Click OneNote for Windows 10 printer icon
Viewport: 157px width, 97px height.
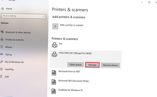[x=54, y=91]
